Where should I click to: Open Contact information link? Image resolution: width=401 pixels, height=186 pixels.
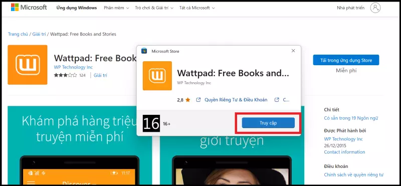tap(344, 152)
